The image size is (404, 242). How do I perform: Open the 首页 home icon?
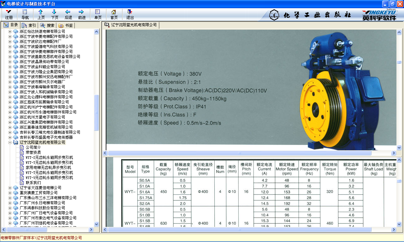point(114,14)
